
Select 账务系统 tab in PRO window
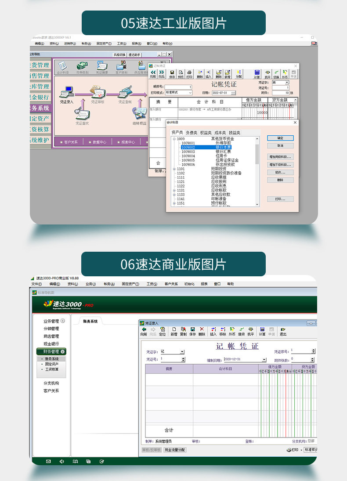(x=90, y=322)
